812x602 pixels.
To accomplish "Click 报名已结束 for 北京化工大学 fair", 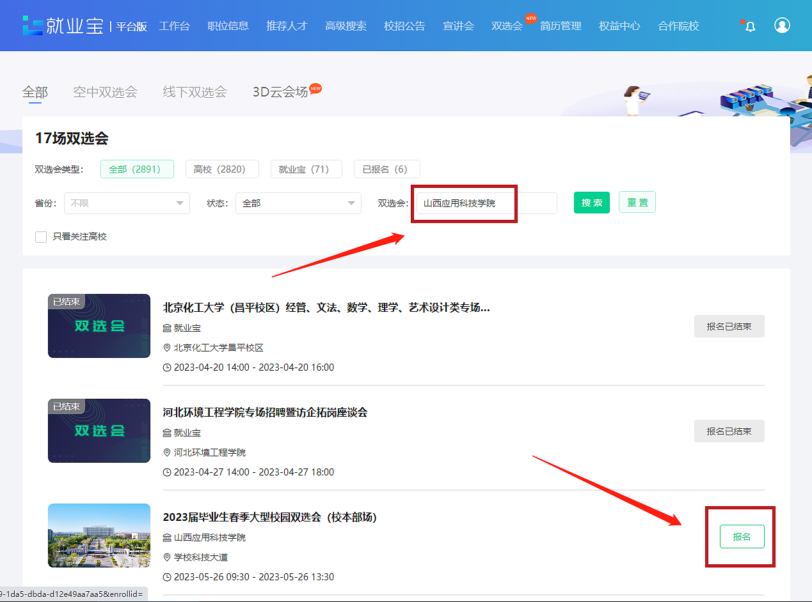I will pyautogui.click(x=729, y=326).
